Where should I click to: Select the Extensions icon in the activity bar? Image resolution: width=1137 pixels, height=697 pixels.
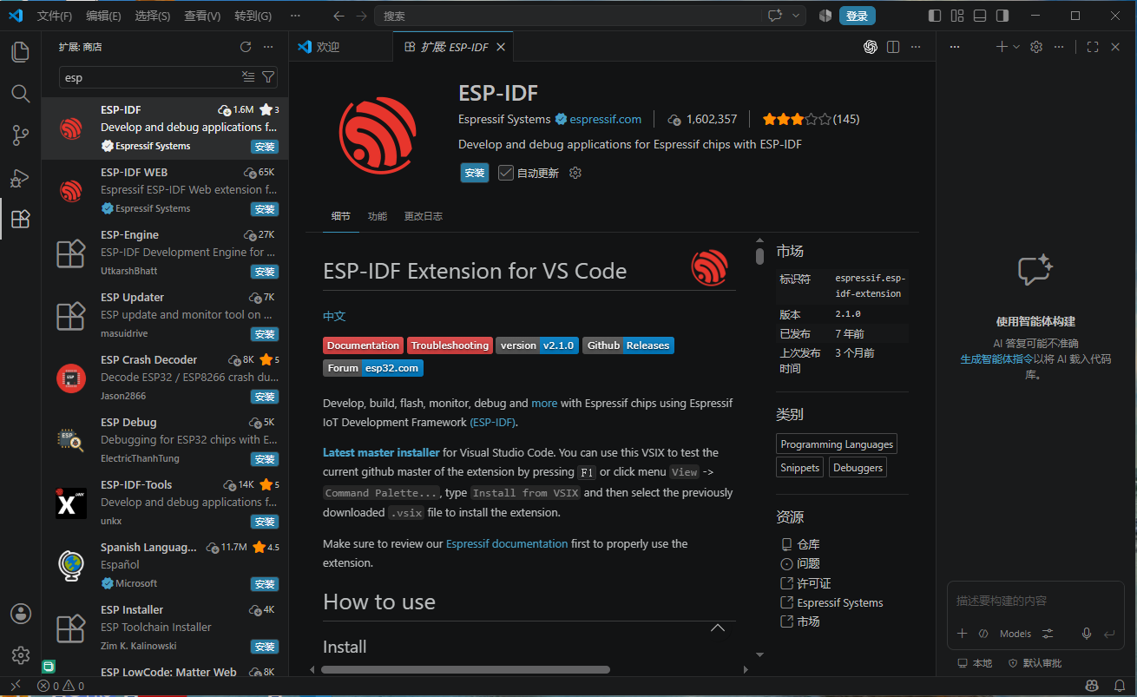(x=21, y=220)
